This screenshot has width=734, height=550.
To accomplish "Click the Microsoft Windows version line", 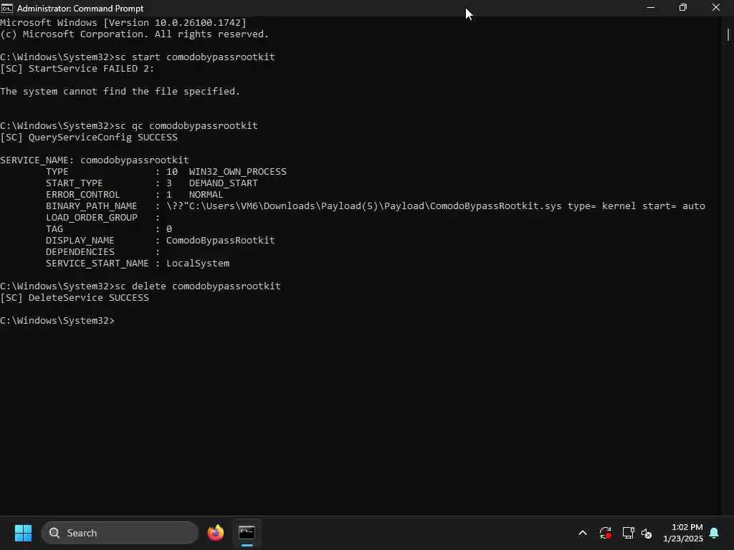I will point(123,22).
